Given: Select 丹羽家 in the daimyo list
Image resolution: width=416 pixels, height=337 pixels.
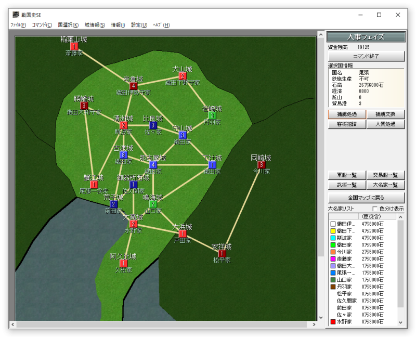Looking at the screenshot, I should [x=362, y=287].
